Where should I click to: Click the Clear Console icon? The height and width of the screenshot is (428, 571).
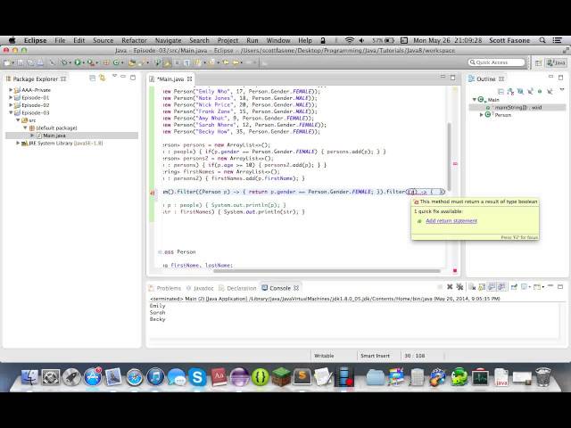472,287
